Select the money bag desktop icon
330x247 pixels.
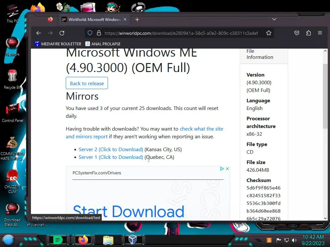click(13, 148)
